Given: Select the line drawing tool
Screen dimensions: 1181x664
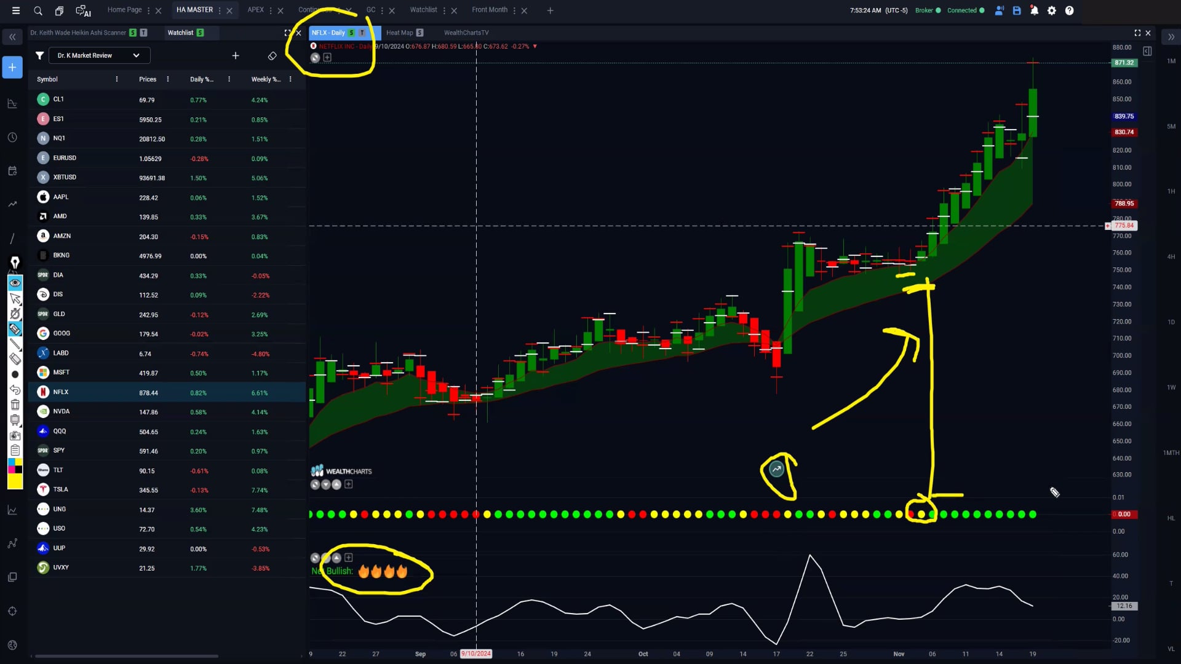Looking at the screenshot, I should pyautogui.click(x=15, y=344).
